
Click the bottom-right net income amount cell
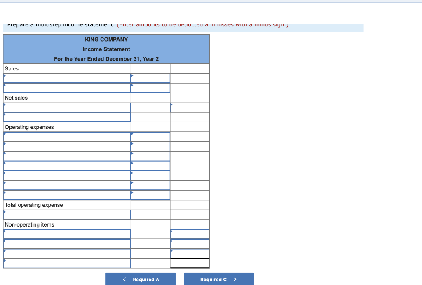pos(190,263)
